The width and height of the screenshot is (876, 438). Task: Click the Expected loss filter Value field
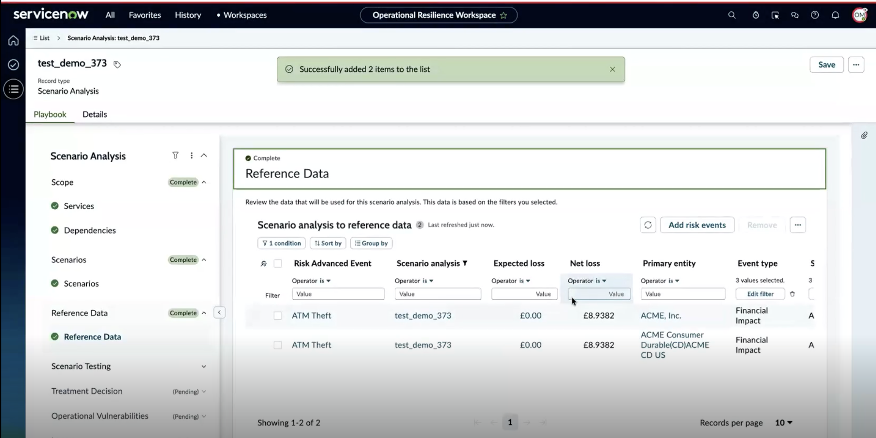[524, 294]
